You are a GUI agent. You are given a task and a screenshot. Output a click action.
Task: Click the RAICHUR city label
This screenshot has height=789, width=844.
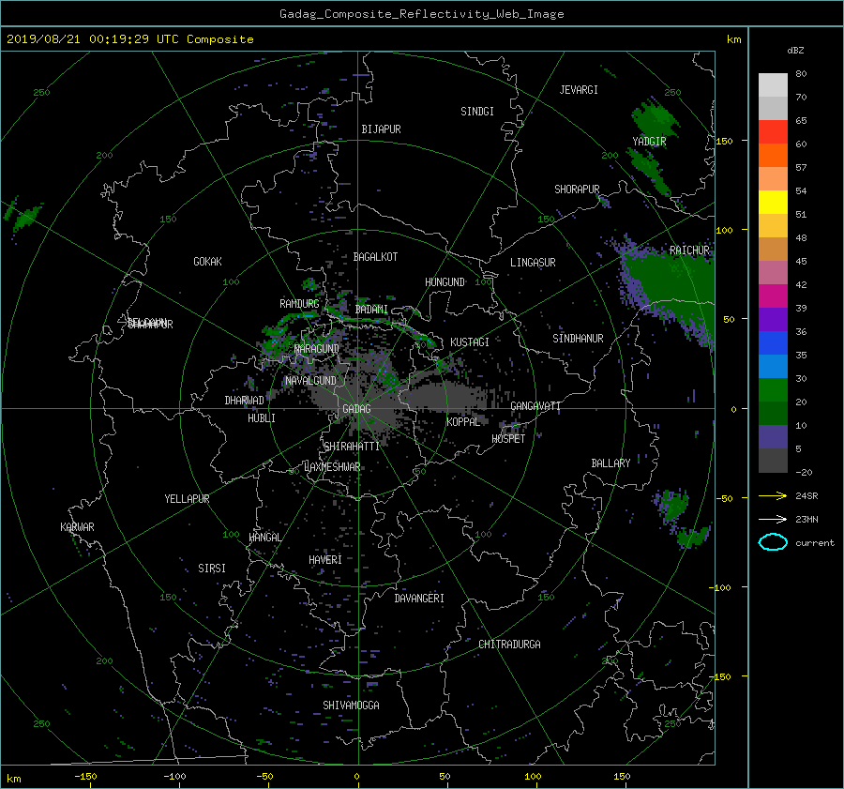tap(689, 250)
